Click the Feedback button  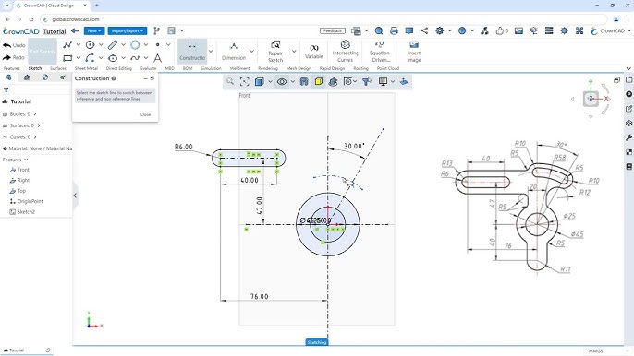(333, 30)
